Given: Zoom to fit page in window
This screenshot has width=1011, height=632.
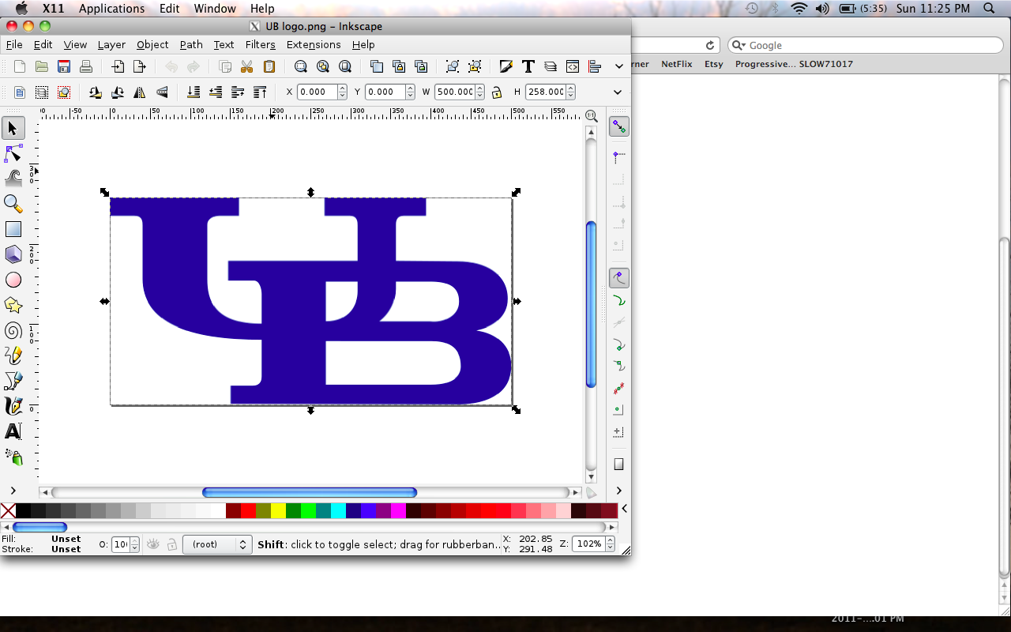Looking at the screenshot, I should click(345, 66).
